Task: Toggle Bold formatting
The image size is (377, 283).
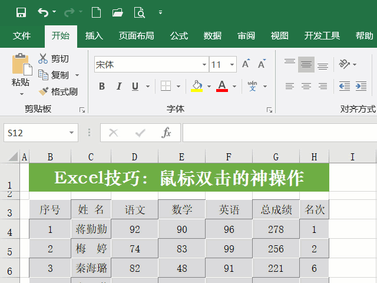Action: (x=102, y=86)
